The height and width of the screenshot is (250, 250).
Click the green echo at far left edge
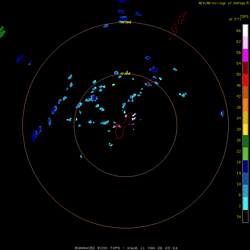click(x=2, y=32)
